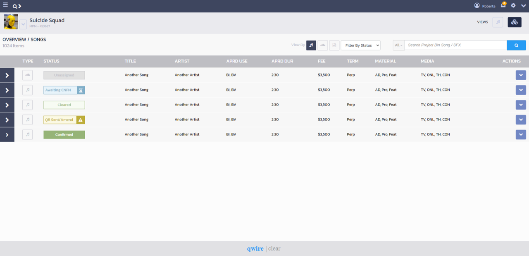
Task: Sort by the FEE column header
Action: coord(322,61)
